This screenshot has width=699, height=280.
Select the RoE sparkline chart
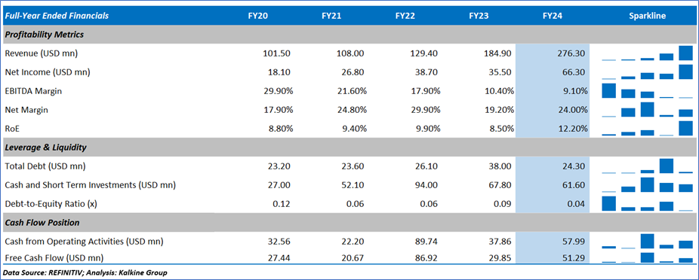[647, 129]
